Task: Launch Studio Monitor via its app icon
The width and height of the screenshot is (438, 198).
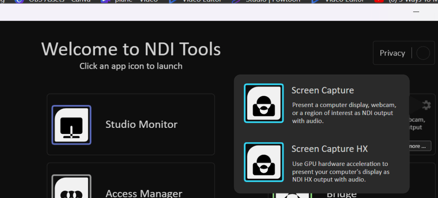Action: [x=72, y=125]
